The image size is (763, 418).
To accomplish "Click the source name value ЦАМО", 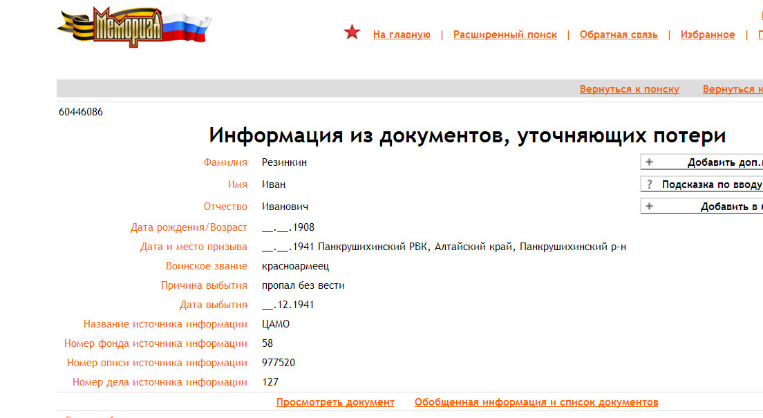I will pyautogui.click(x=276, y=324).
